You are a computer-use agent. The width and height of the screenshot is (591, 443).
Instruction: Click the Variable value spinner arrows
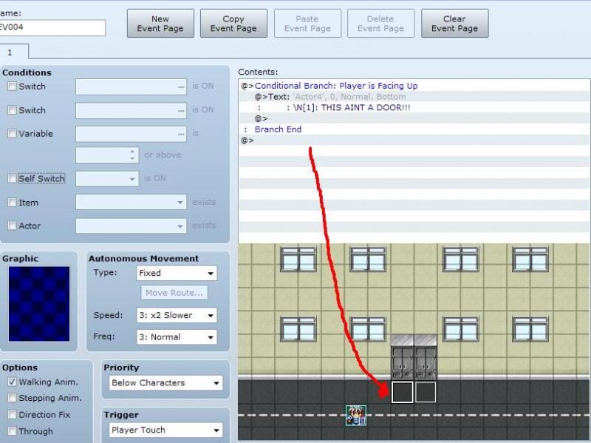[133, 155]
